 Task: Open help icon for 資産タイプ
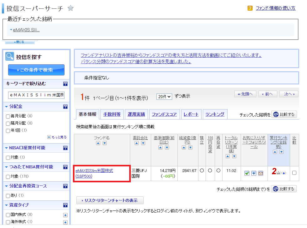pyautogui.click(x=65, y=205)
